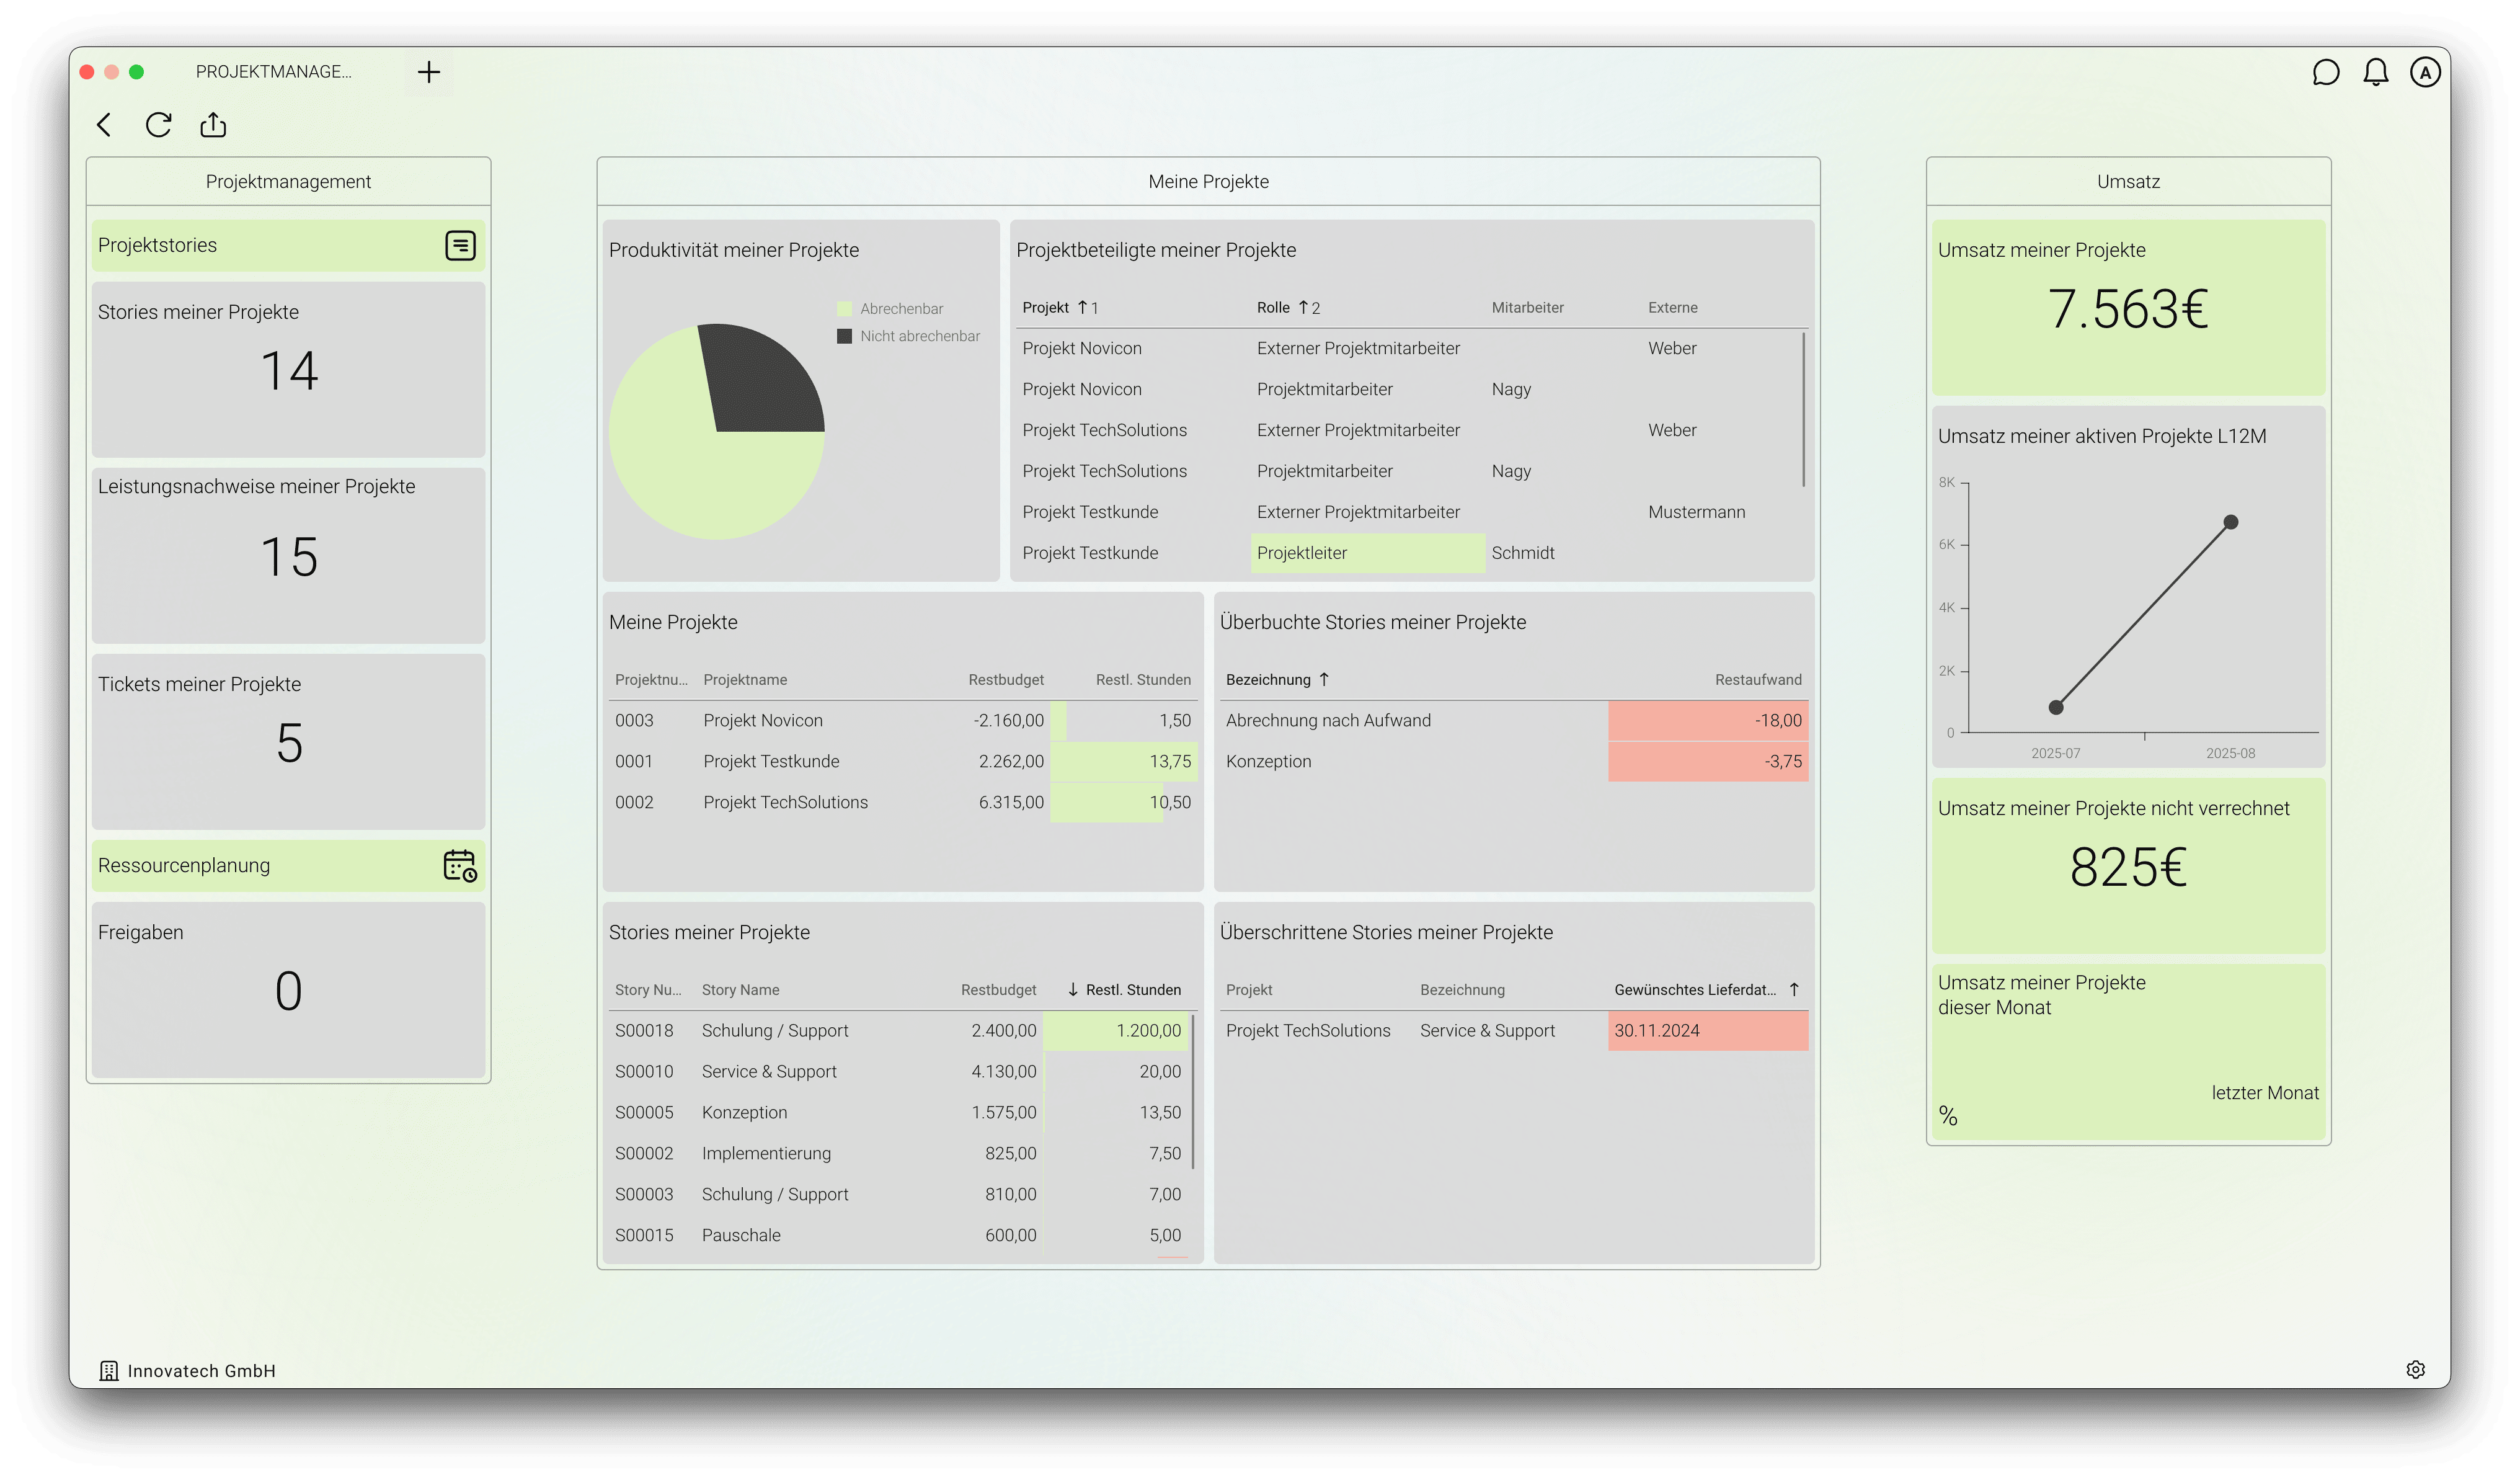Viewport: 2520px width, 1480px height.
Task: Click the refresh icon
Action: pyautogui.click(x=158, y=125)
